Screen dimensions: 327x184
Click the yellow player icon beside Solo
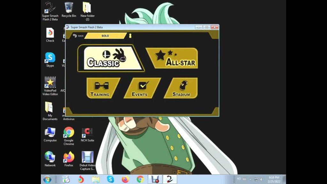(x=130, y=36)
